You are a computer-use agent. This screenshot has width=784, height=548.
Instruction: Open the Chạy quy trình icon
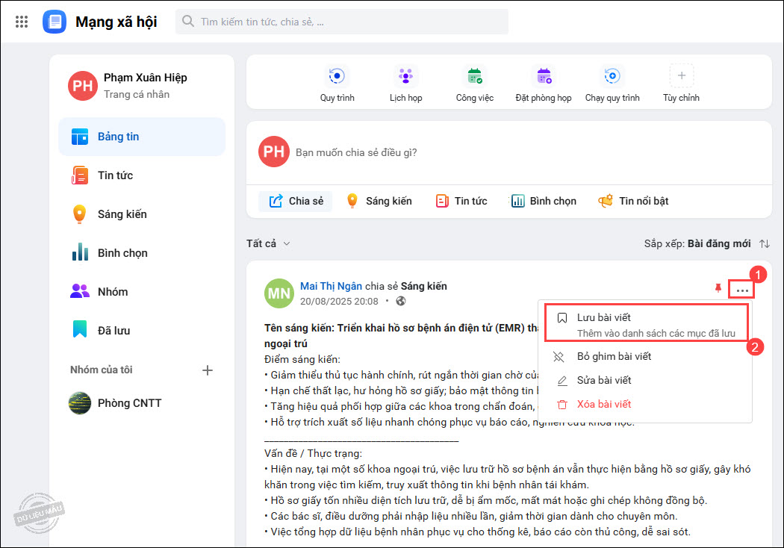[x=612, y=76]
